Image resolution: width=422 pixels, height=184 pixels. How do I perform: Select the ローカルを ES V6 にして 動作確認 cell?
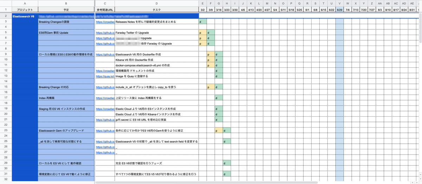[66, 163]
